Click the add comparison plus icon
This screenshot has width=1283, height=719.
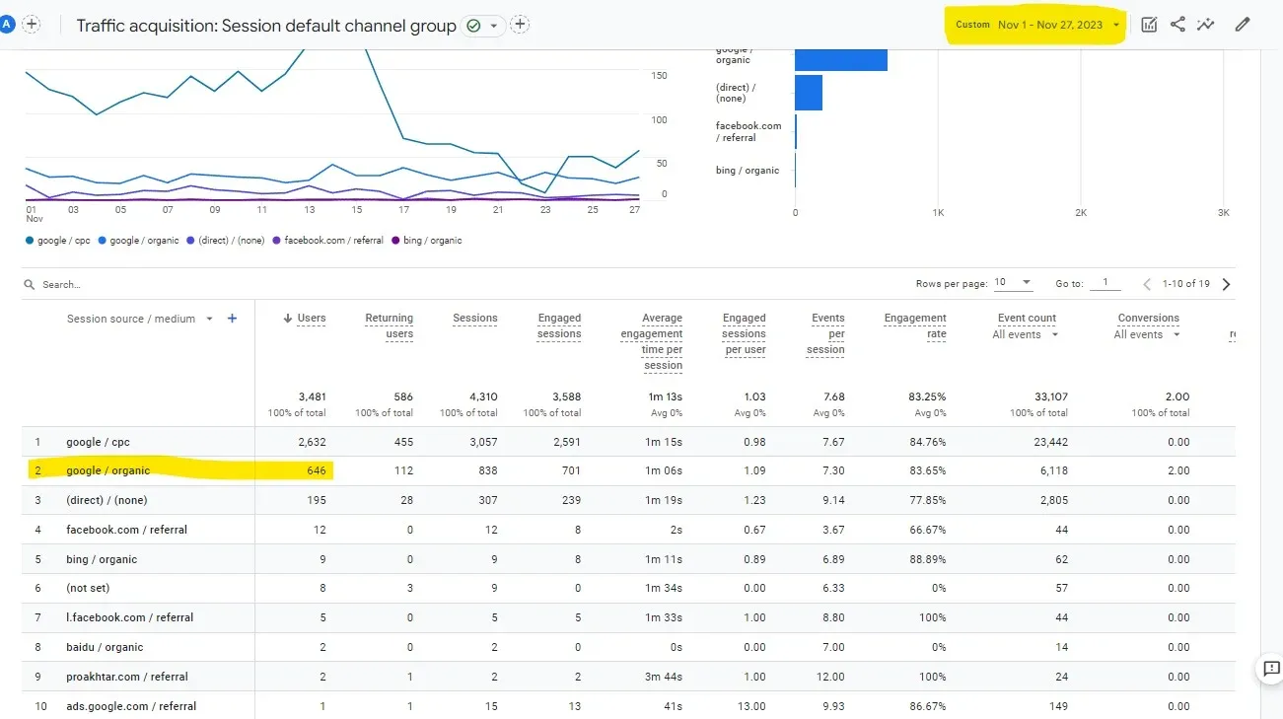pos(32,24)
